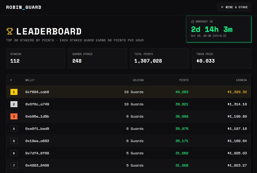This screenshot has height=173, width=257.
Task: Click the trophy icon beside Leaderboard
Action: [x=10, y=31]
